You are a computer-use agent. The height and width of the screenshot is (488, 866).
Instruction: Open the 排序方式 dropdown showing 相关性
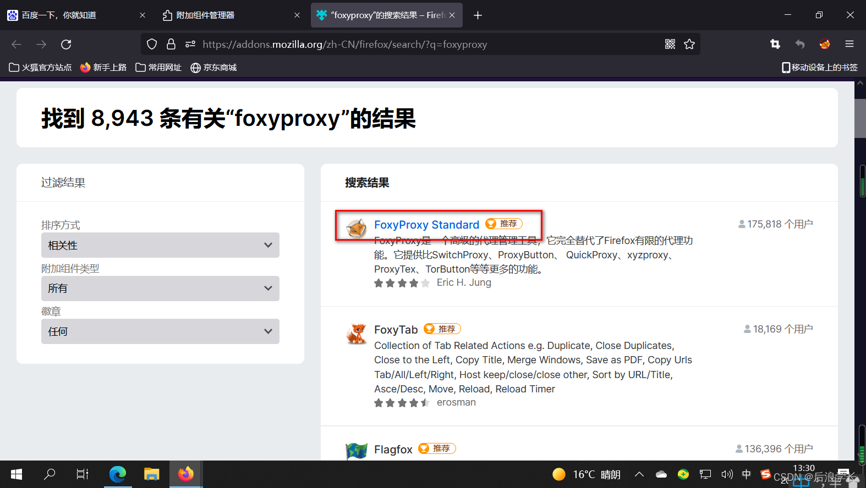click(x=160, y=245)
